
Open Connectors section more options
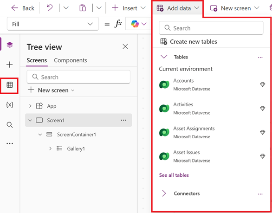[260, 194]
